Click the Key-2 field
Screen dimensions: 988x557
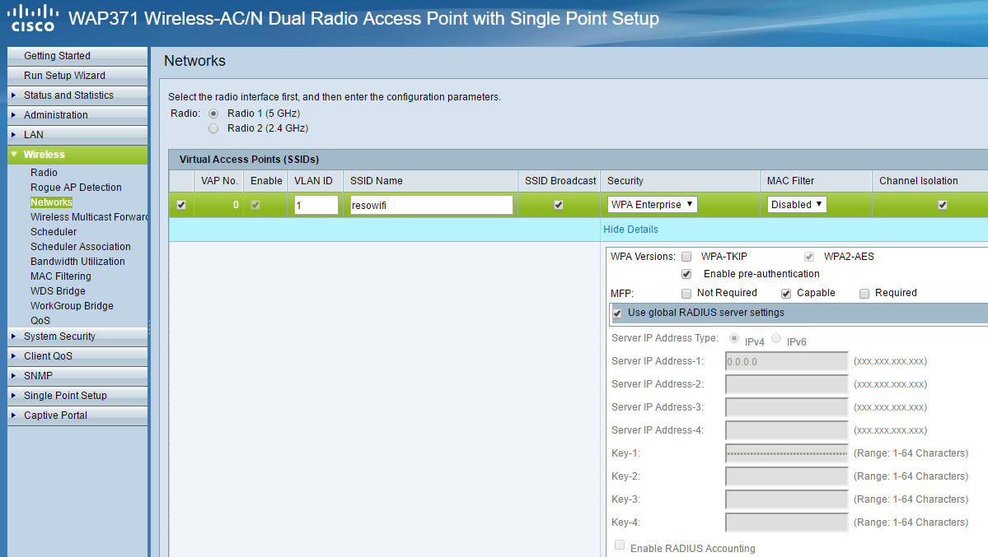[x=786, y=476]
